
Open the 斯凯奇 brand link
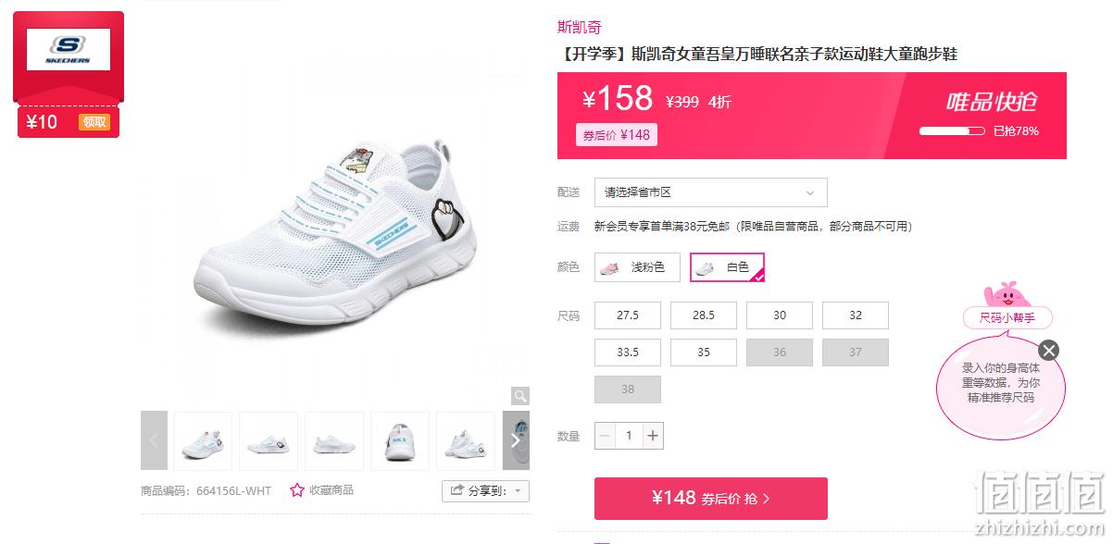point(580,27)
